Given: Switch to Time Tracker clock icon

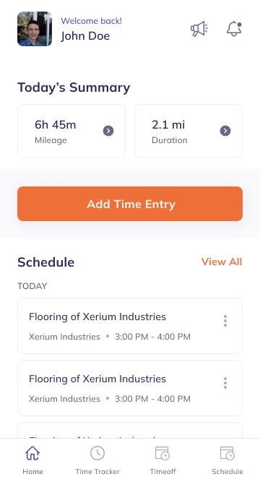Looking at the screenshot, I should 97,453.
